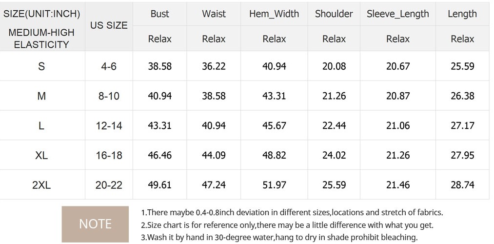Select the 2XL size row label
The height and width of the screenshot is (244, 494).
41,185
